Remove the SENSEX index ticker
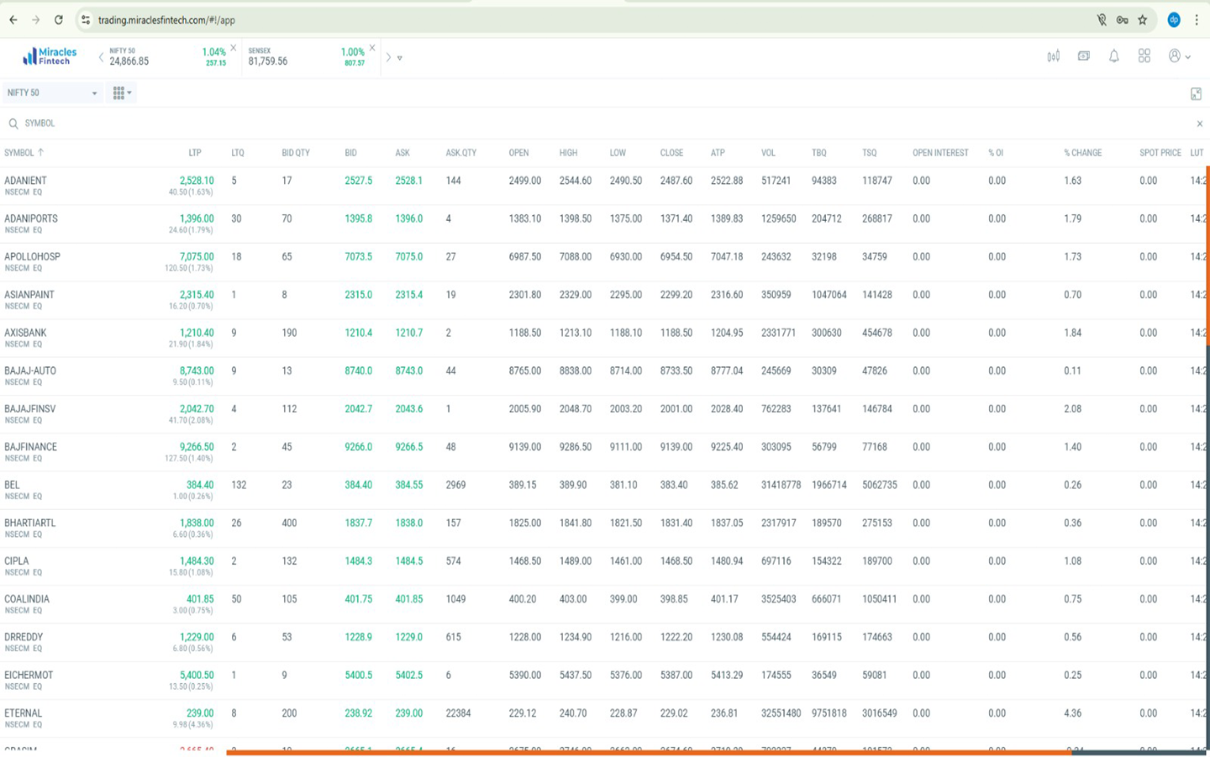This screenshot has width=1210, height=757. 372,48
